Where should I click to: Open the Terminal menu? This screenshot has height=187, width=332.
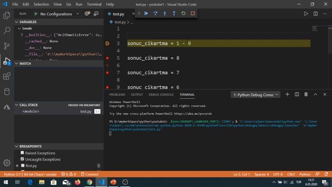94,4
